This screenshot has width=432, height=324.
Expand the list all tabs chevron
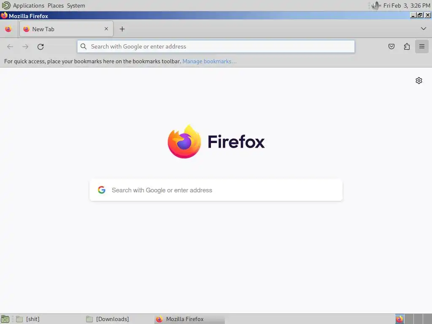click(424, 29)
